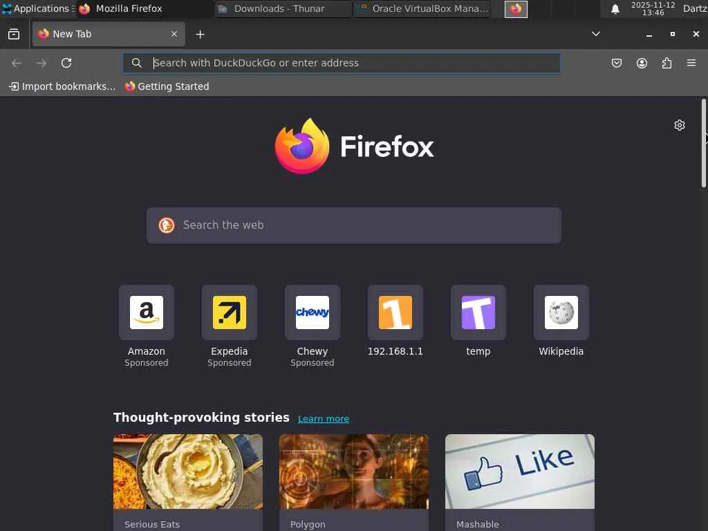The image size is (708, 531).
Task: Open a new tab with plus button
Action: coord(200,35)
